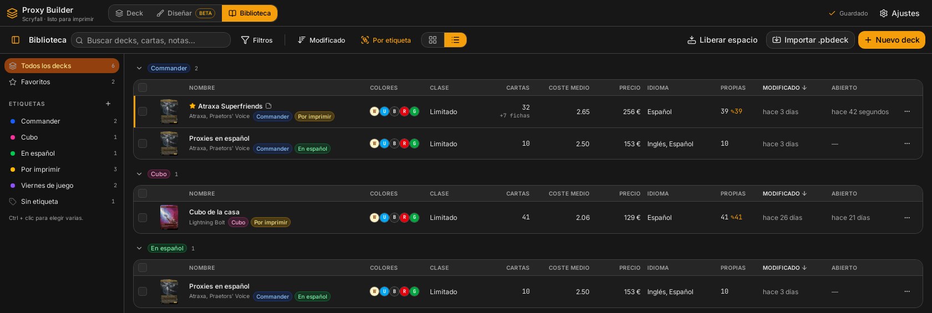Click the owned-cards pencil icon 39 in Atraxa row
Viewport: 932px width, 313px height.
(x=736, y=111)
